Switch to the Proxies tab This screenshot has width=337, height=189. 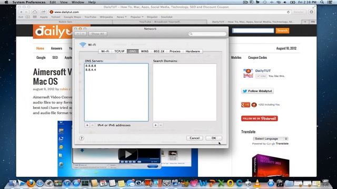175,51
